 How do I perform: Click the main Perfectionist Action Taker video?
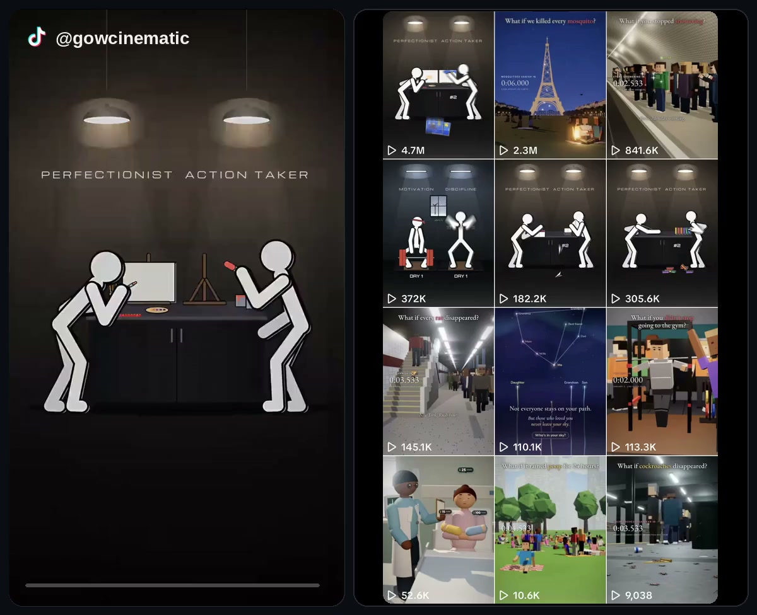pos(177,307)
